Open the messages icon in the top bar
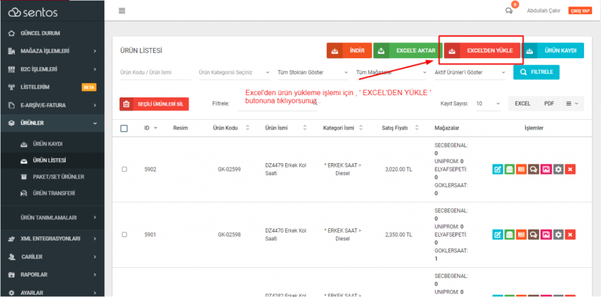The height and width of the screenshot is (297, 601). click(509, 11)
